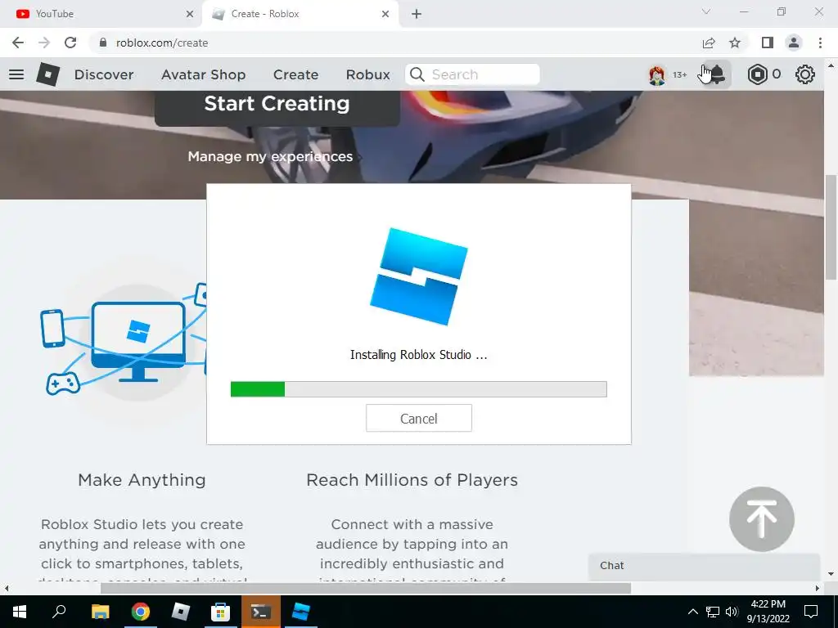This screenshot has height=628, width=838.
Task: Open the network status tray icon
Action: click(x=713, y=612)
